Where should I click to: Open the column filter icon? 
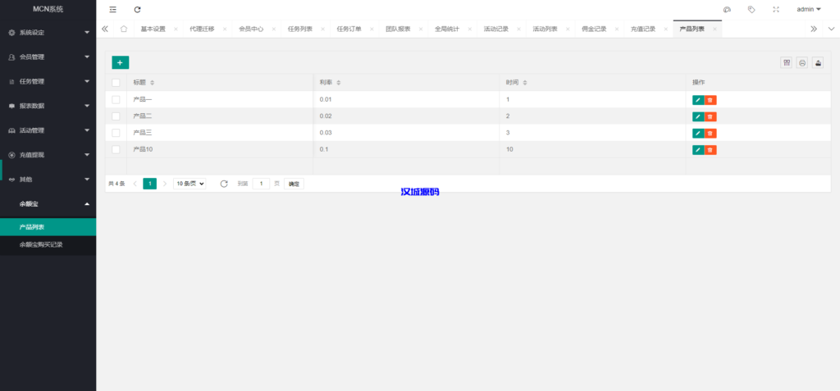[x=786, y=62]
